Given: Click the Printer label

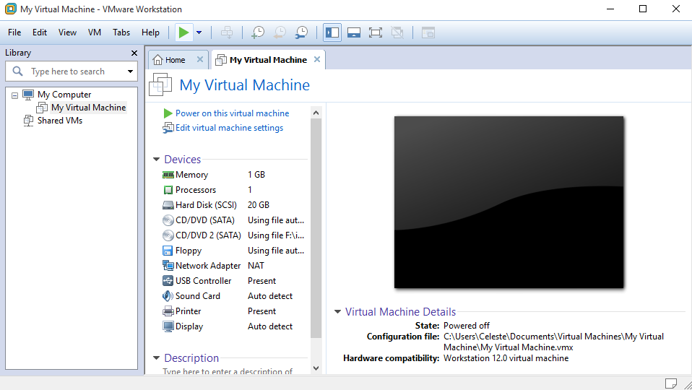Looking at the screenshot, I should click(x=188, y=311).
